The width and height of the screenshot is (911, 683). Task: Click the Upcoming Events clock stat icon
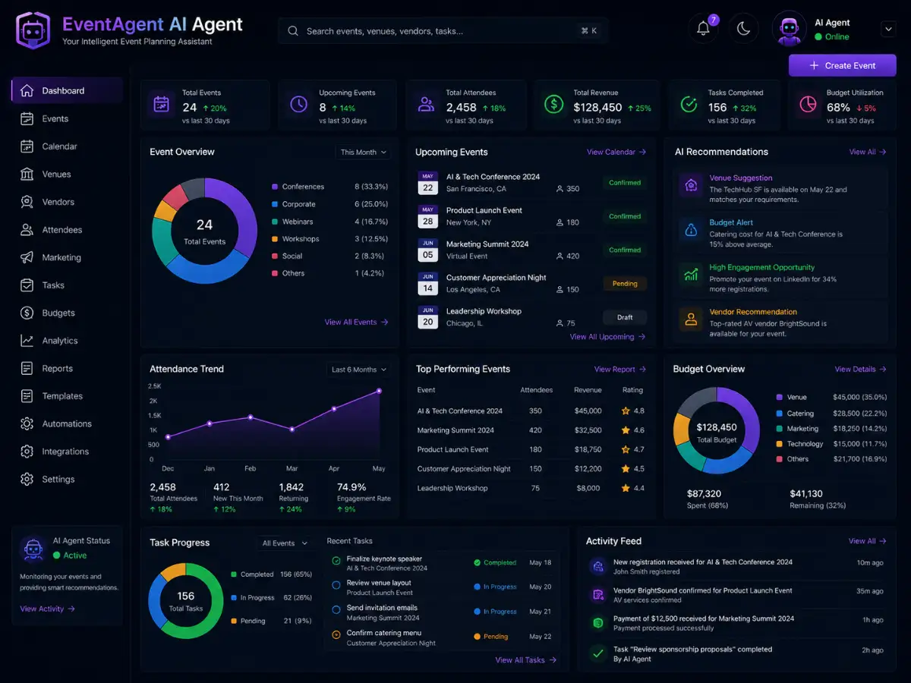(x=298, y=105)
